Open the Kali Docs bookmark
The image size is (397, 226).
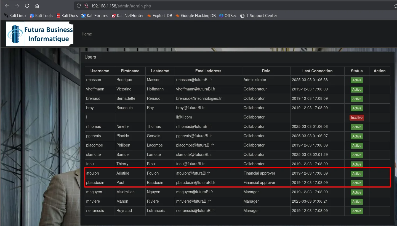67,16
